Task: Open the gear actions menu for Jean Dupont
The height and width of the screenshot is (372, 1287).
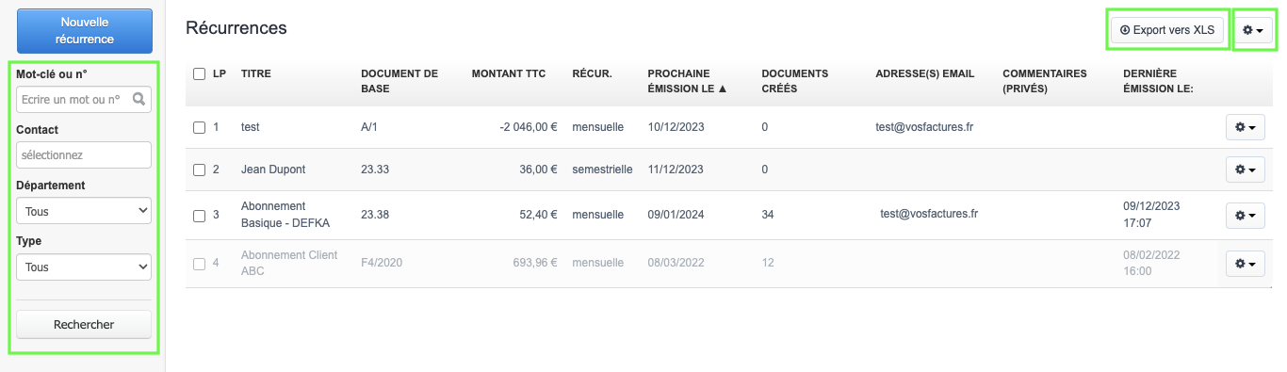Action: 1245,170
